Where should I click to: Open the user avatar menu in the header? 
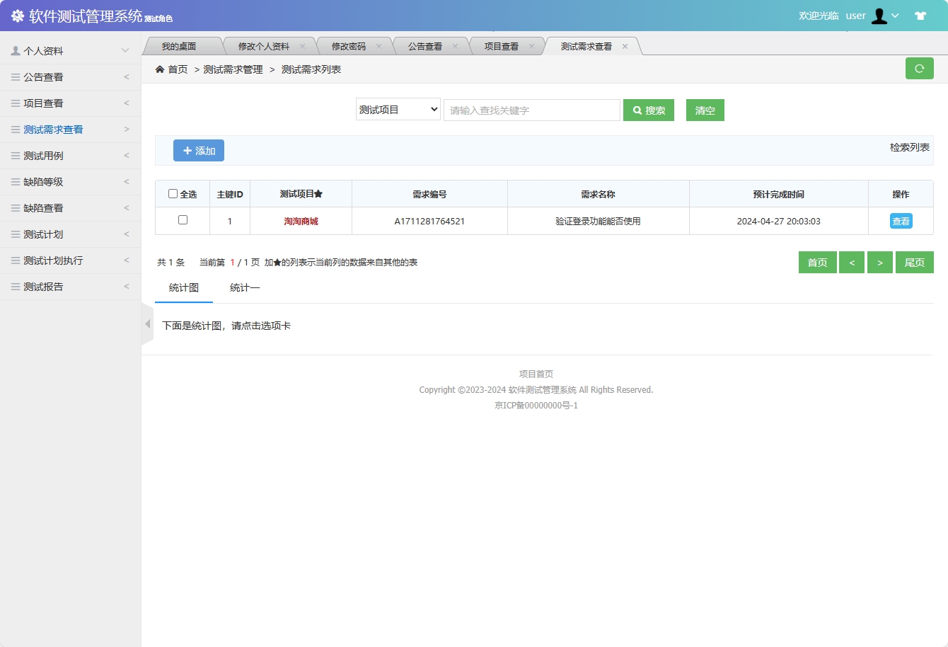coord(879,15)
